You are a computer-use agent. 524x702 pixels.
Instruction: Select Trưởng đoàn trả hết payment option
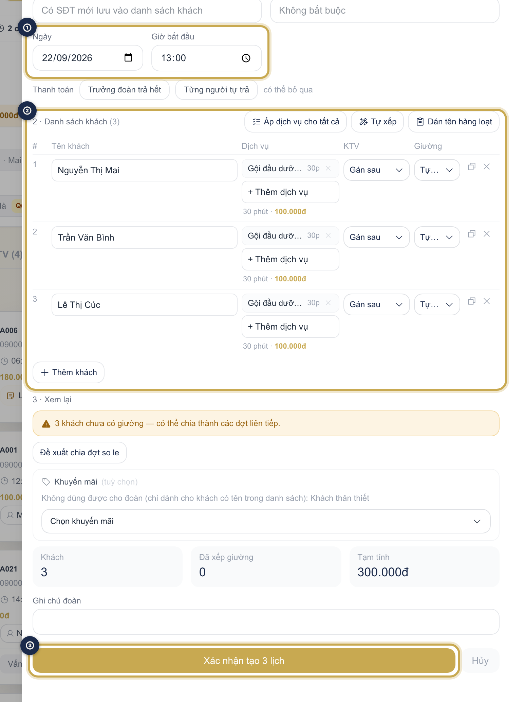pyautogui.click(x=125, y=90)
